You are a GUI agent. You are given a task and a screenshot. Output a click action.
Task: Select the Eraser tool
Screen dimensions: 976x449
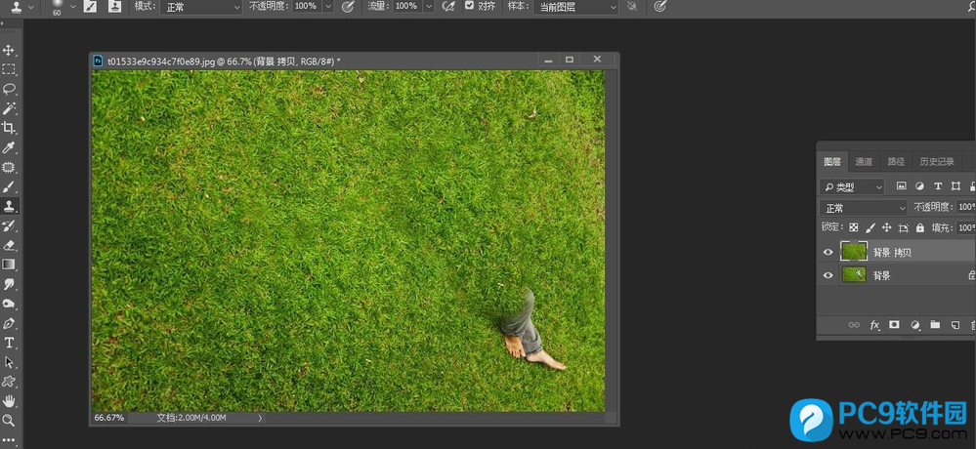[9, 245]
